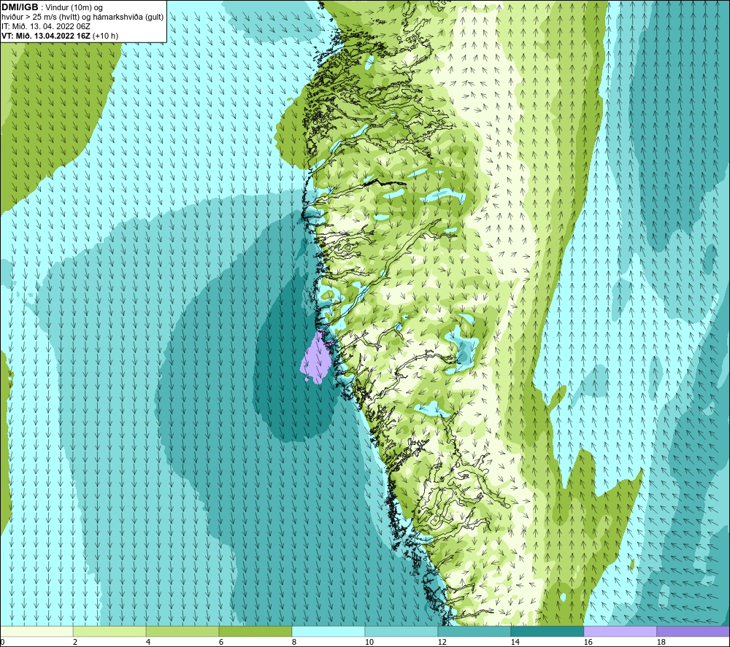The width and height of the screenshot is (730, 647).
Task: Click the 0–2 m/s pale yellow legend swatch
Action: coord(36,632)
